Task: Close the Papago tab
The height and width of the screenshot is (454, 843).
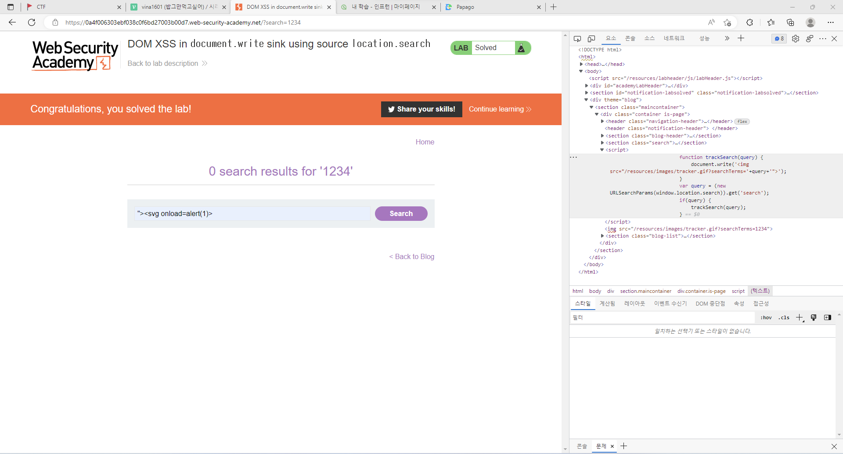Action: pos(539,7)
